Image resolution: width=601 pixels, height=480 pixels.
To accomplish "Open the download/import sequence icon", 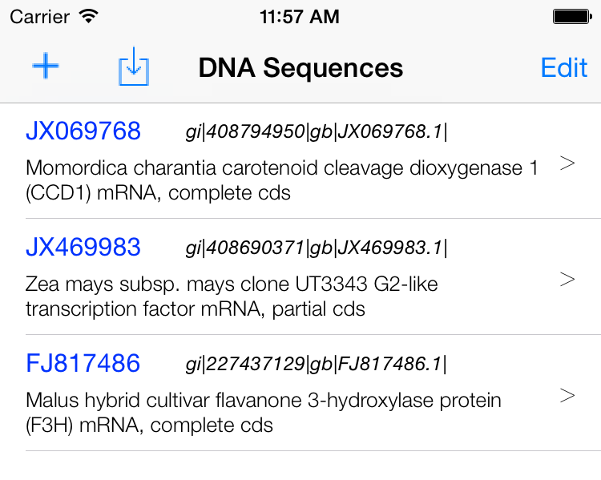I will 133,66.
